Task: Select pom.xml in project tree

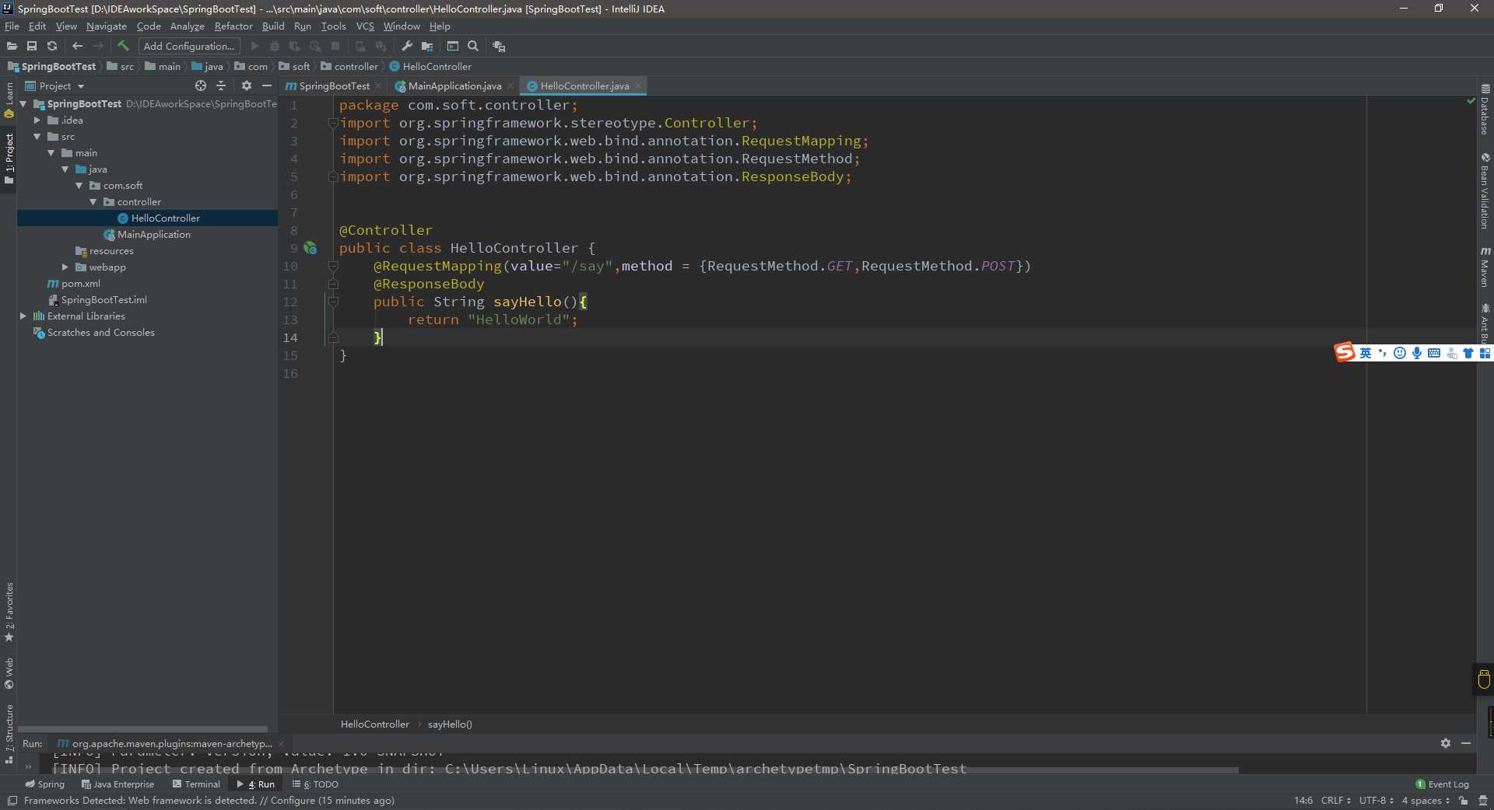Action: pyautogui.click(x=74, y=284)
